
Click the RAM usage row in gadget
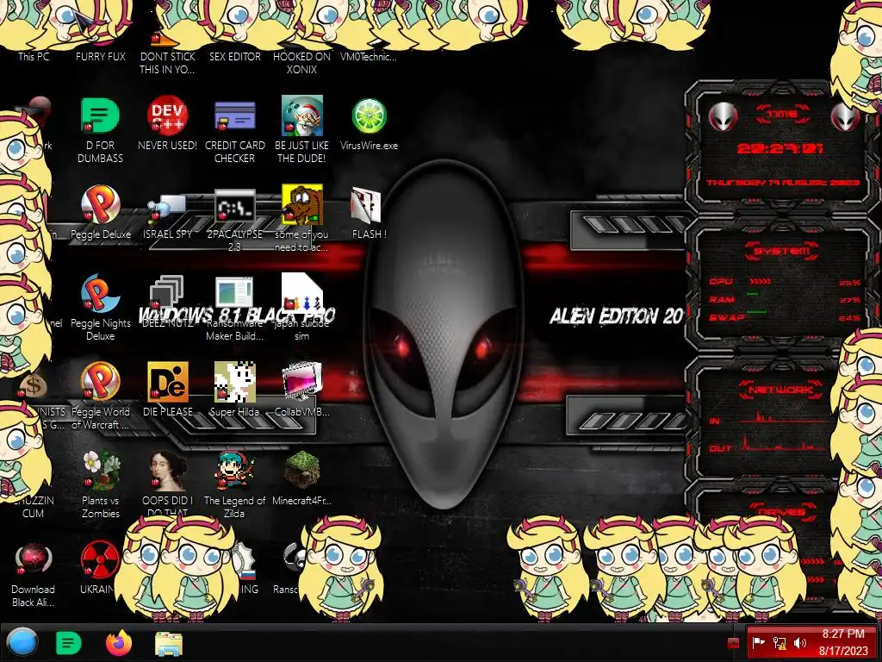click(x=784, y=299)
